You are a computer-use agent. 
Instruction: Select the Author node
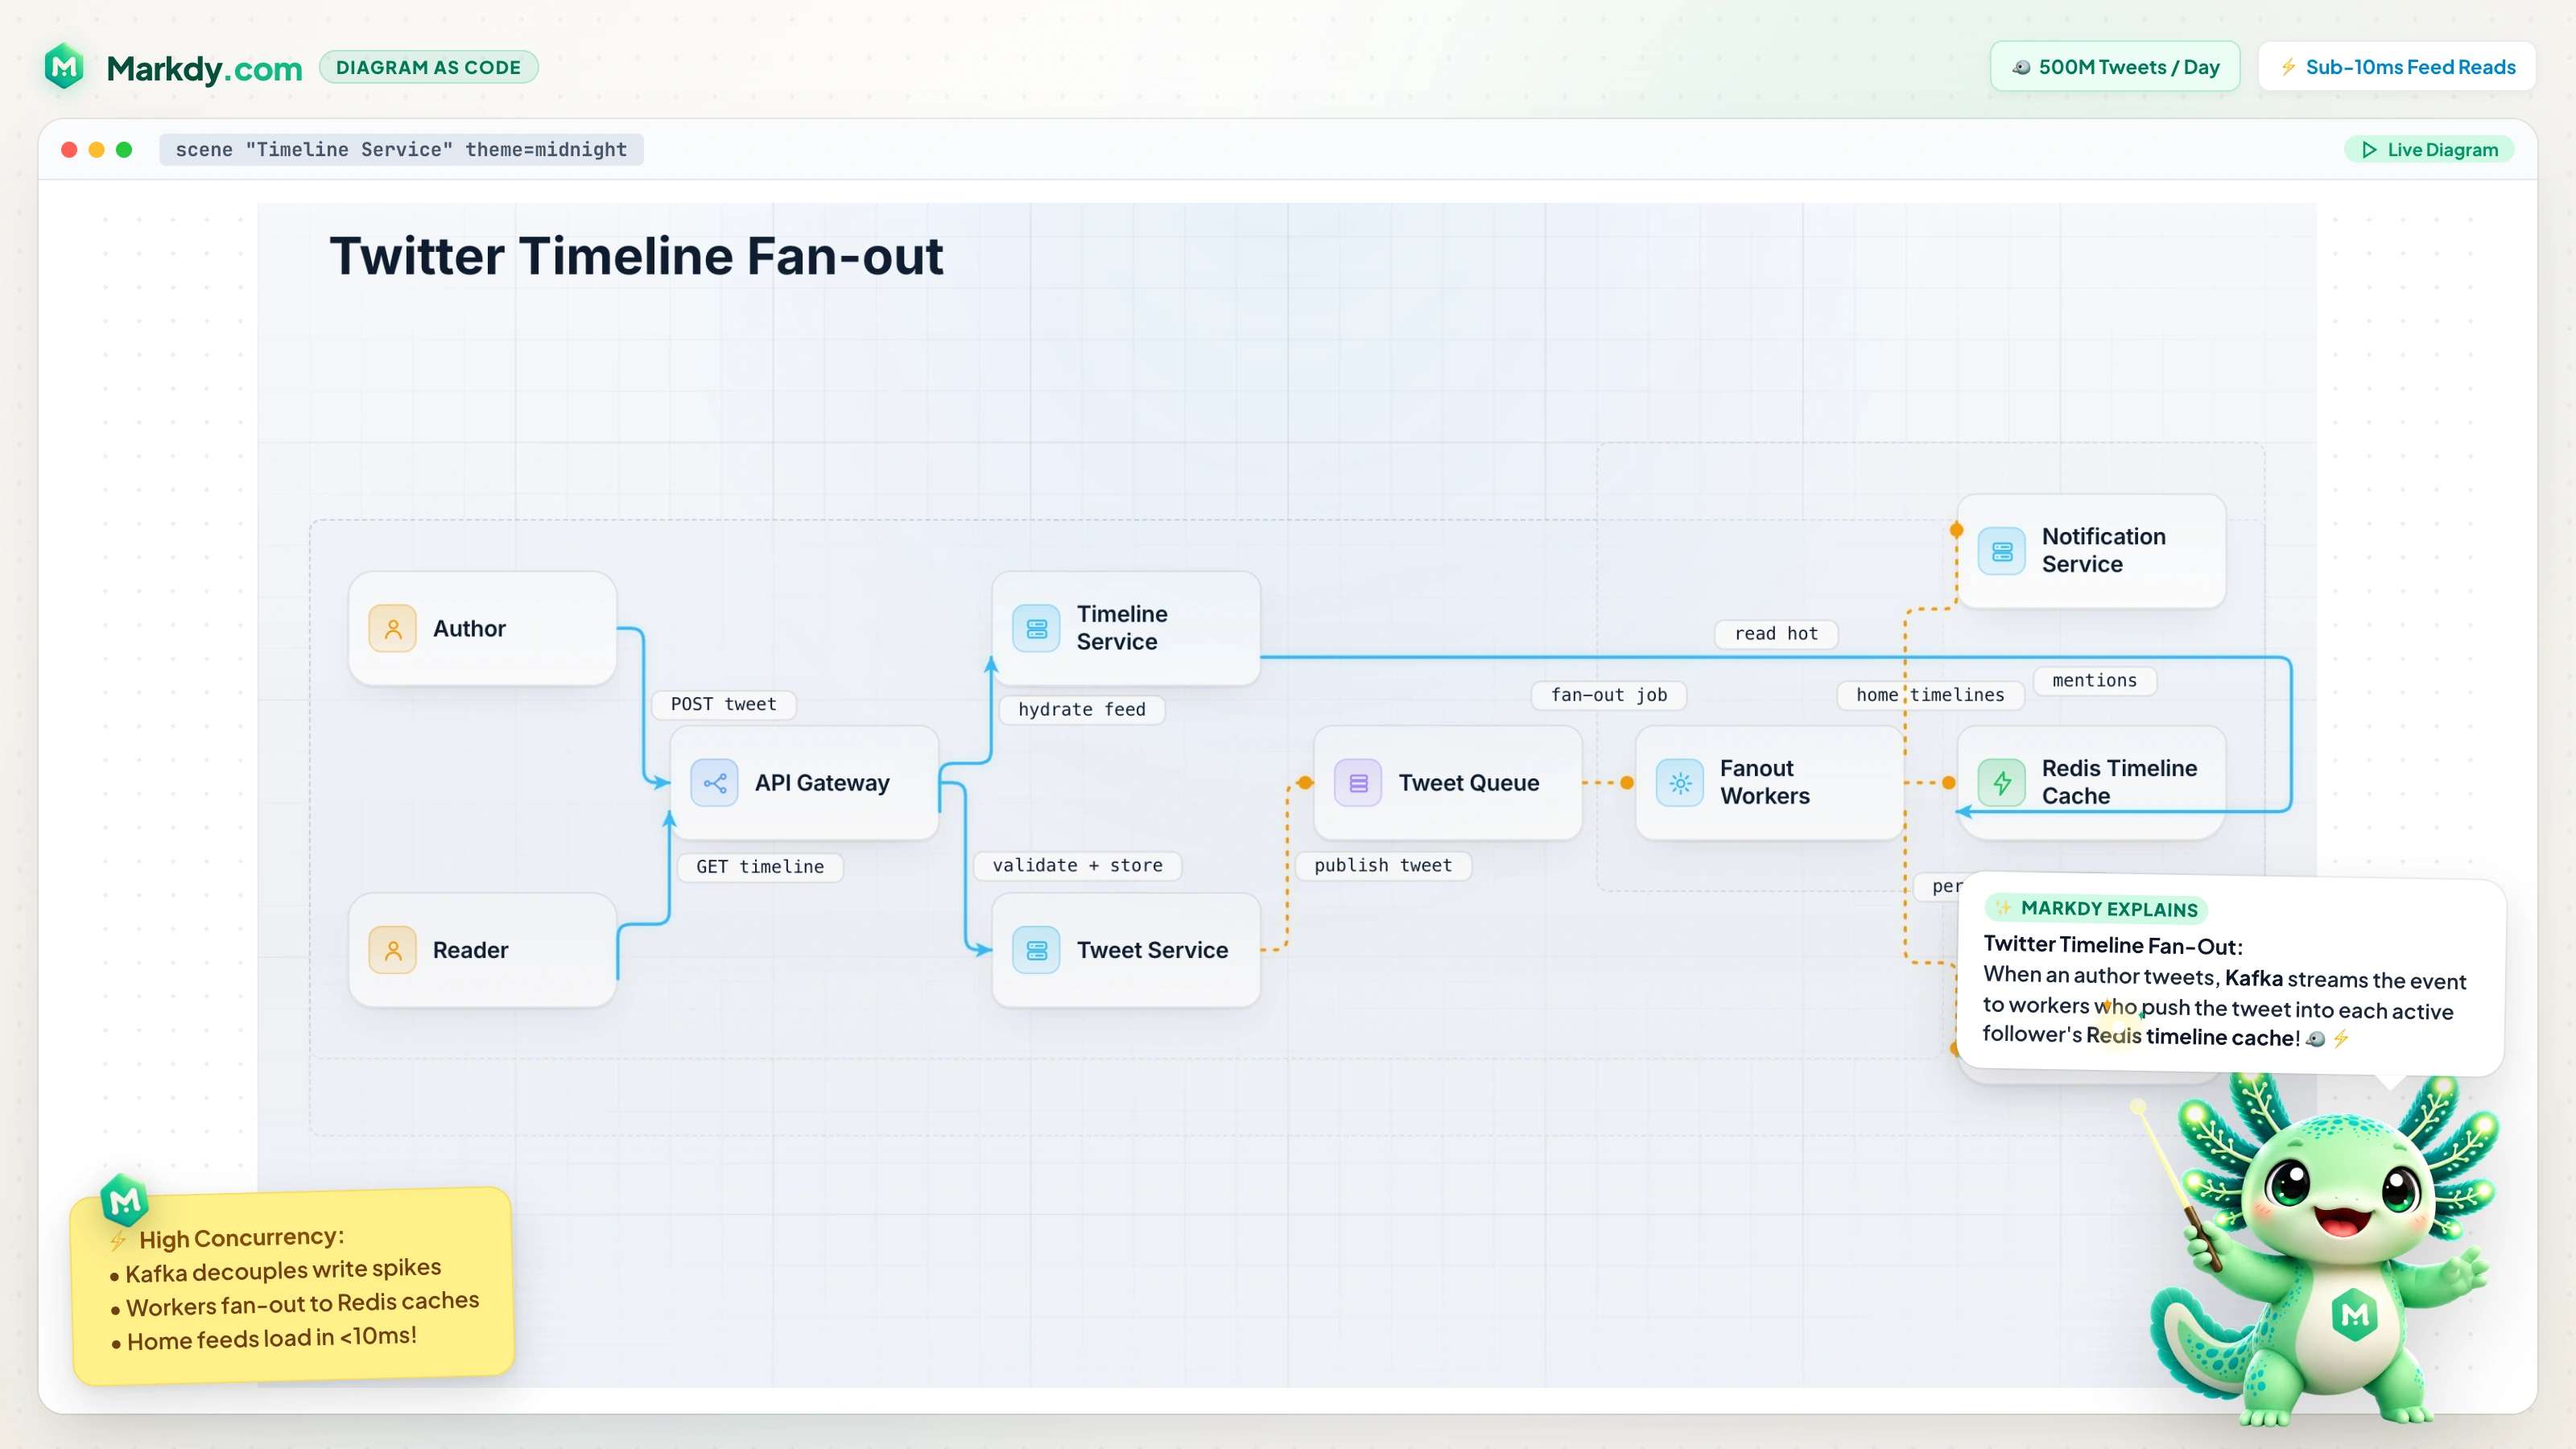(483, 629)
